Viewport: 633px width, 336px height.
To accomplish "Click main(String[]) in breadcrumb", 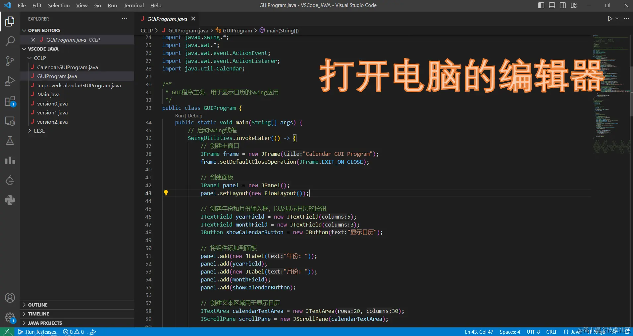I will [279, 30].
